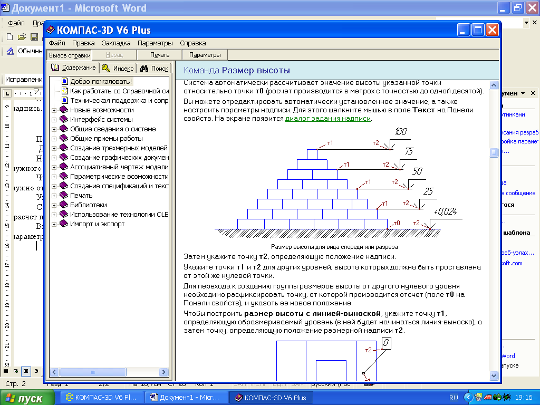Click Word Print Layout view icon

pos(26,371)
